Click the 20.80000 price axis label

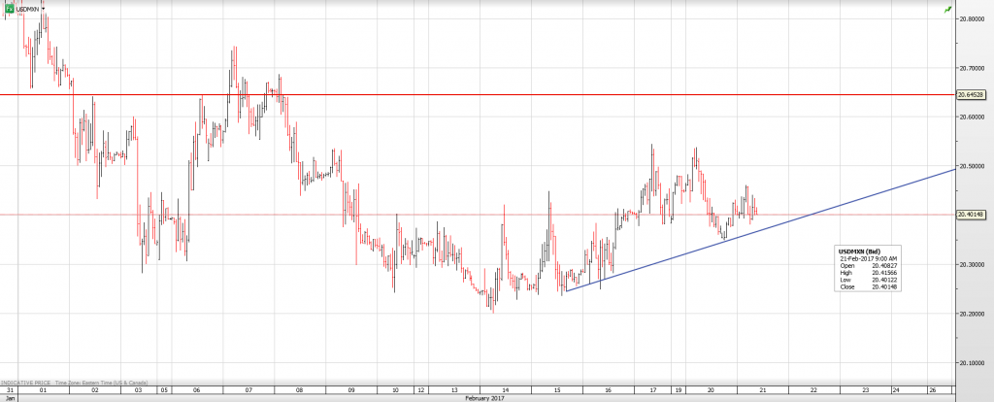coord(972,18)
